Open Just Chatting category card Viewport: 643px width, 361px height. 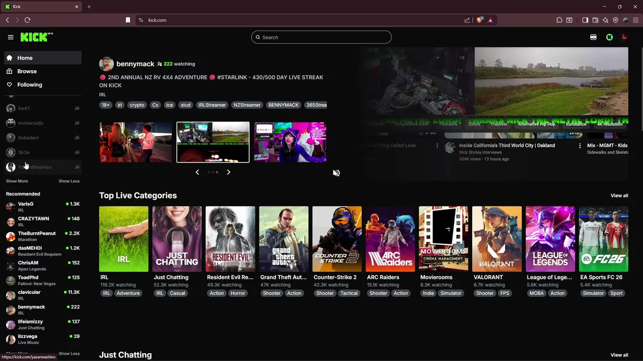(177, 239)
